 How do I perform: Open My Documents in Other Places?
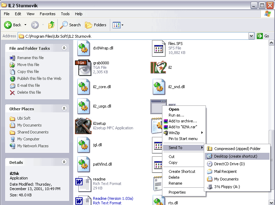pyautogui.click(x=29, y=125)
